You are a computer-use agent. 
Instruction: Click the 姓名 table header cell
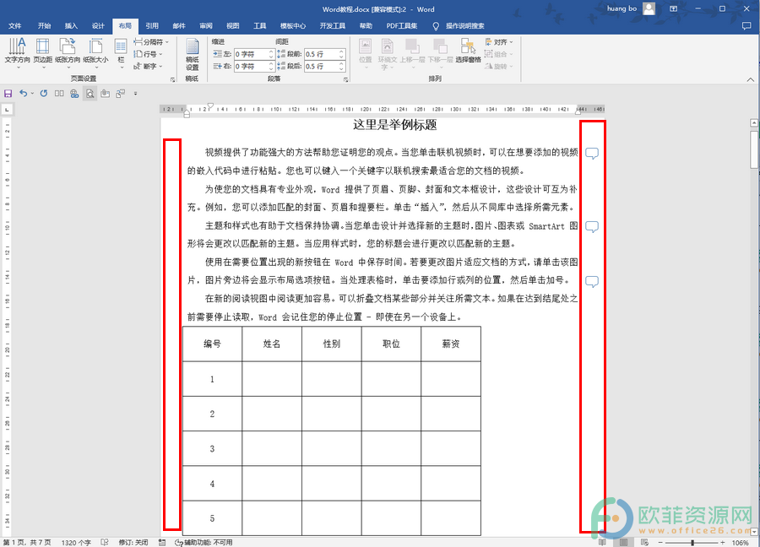point(272,344)
